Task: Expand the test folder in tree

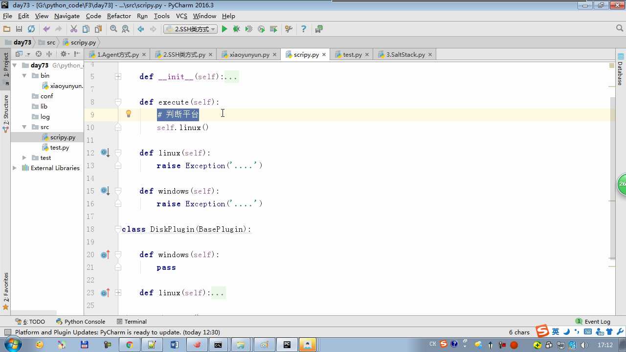Action: pyautogui.click(x=24, y=158)
